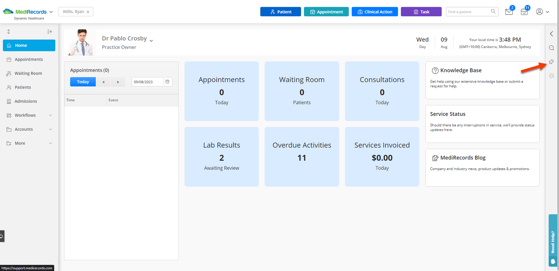Open the Knowledge Base panel
Image resolution: width=559 pixels, height=271 pixels.
click(483, 80)
